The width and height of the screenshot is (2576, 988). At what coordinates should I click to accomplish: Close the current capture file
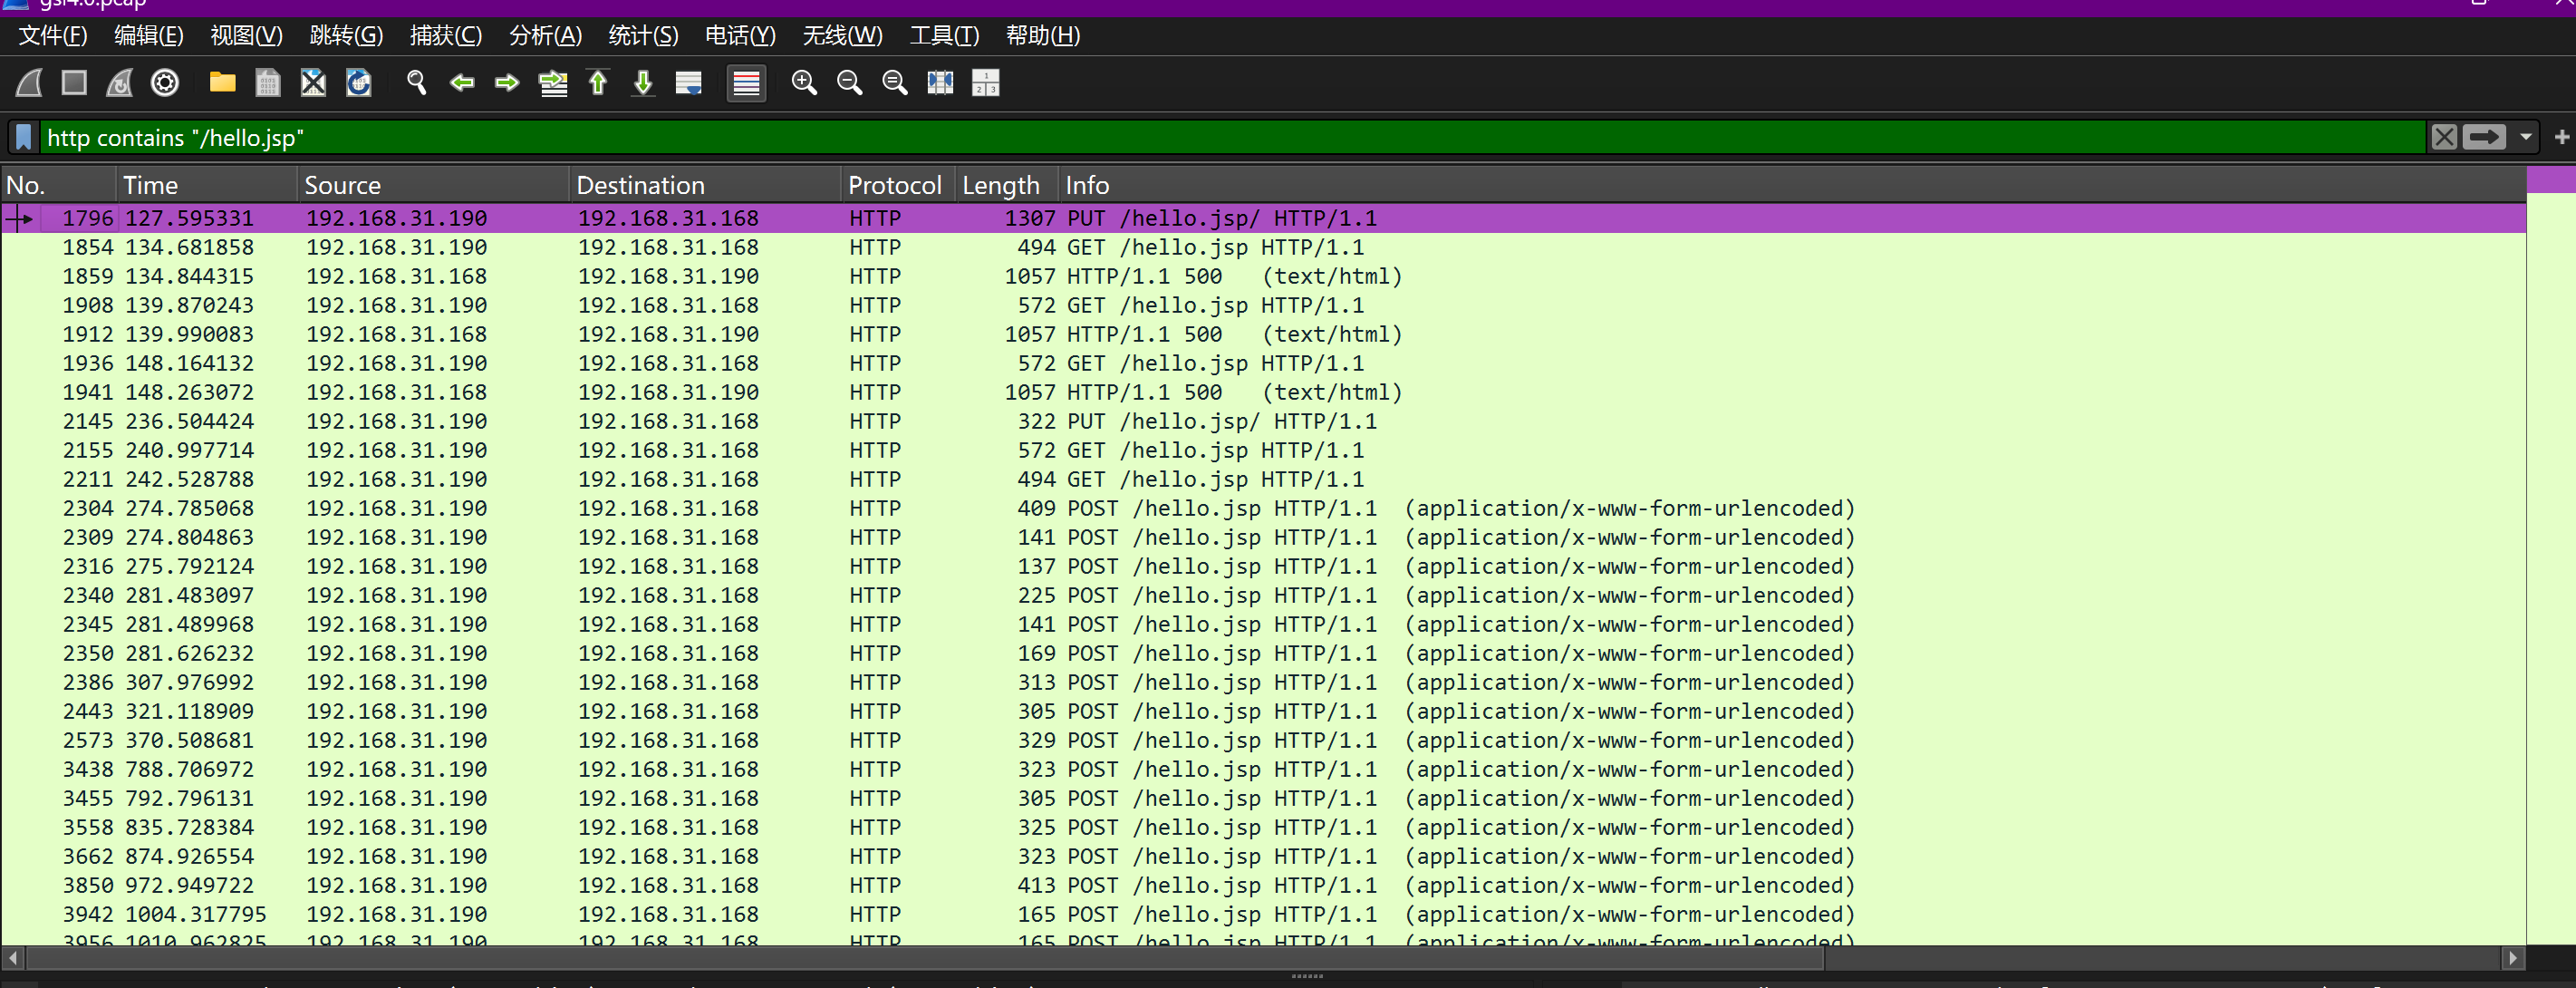click(313, 83)
